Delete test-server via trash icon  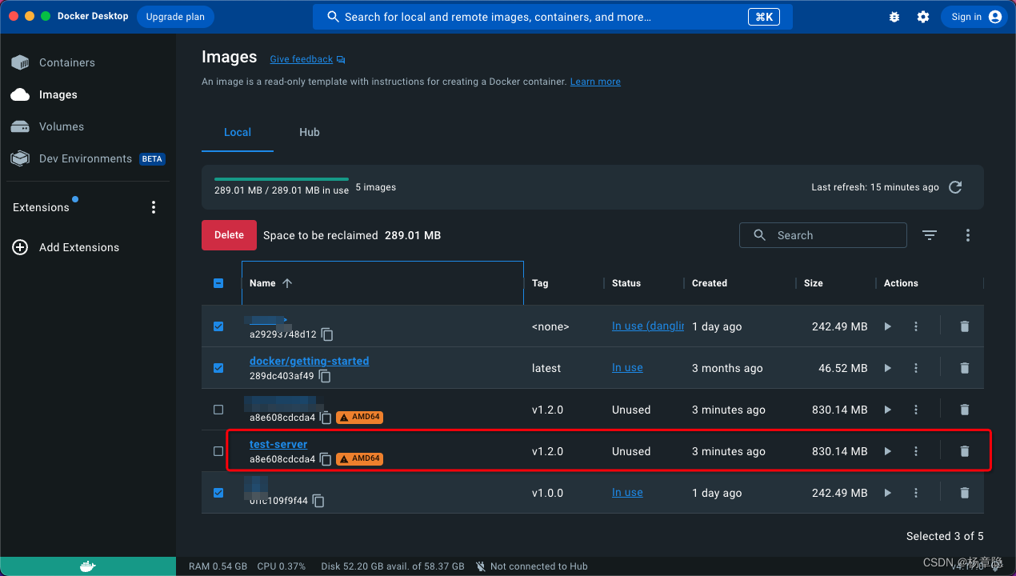point(965,451)
